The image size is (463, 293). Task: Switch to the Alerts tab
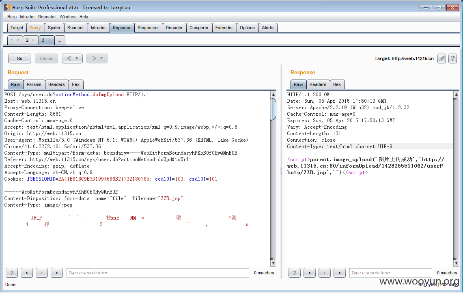tap(267, 28)
